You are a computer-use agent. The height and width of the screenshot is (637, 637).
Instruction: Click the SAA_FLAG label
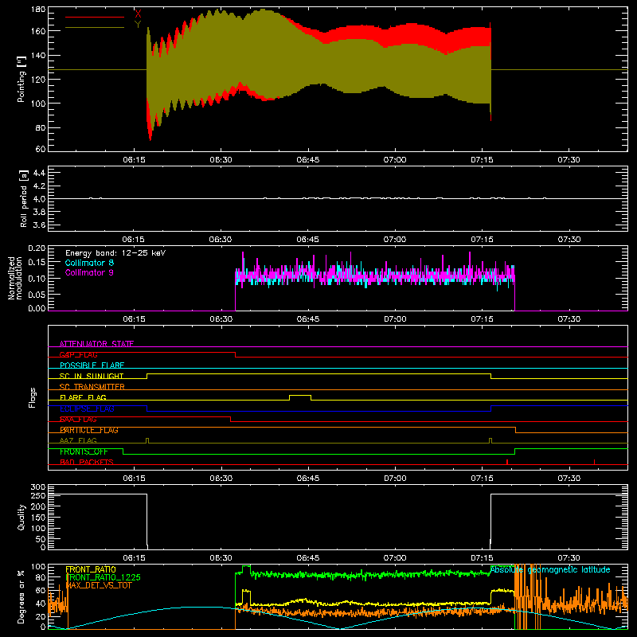click(78, 420)
